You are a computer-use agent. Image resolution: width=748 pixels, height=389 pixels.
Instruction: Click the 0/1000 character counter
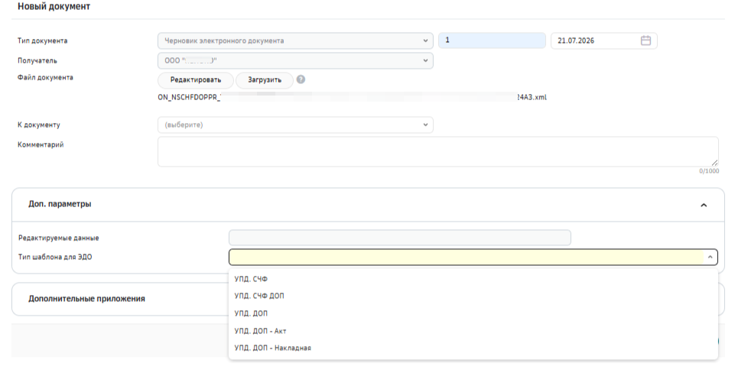709,171
